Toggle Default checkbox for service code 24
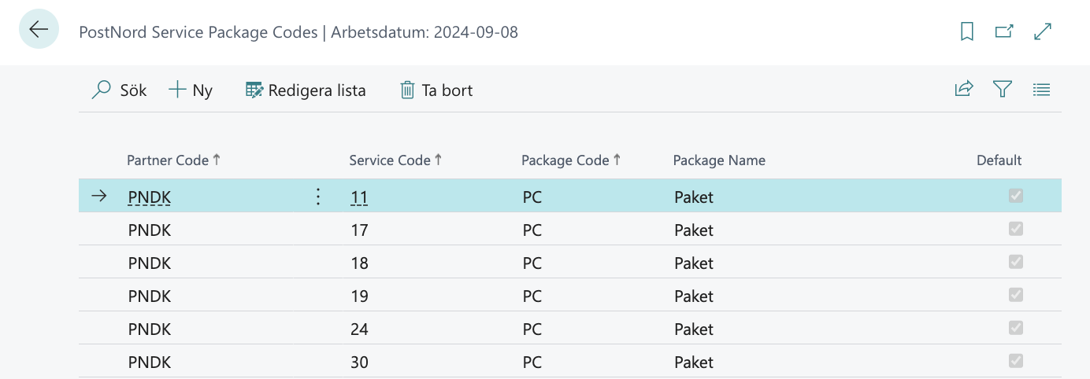 [1016, 328]
